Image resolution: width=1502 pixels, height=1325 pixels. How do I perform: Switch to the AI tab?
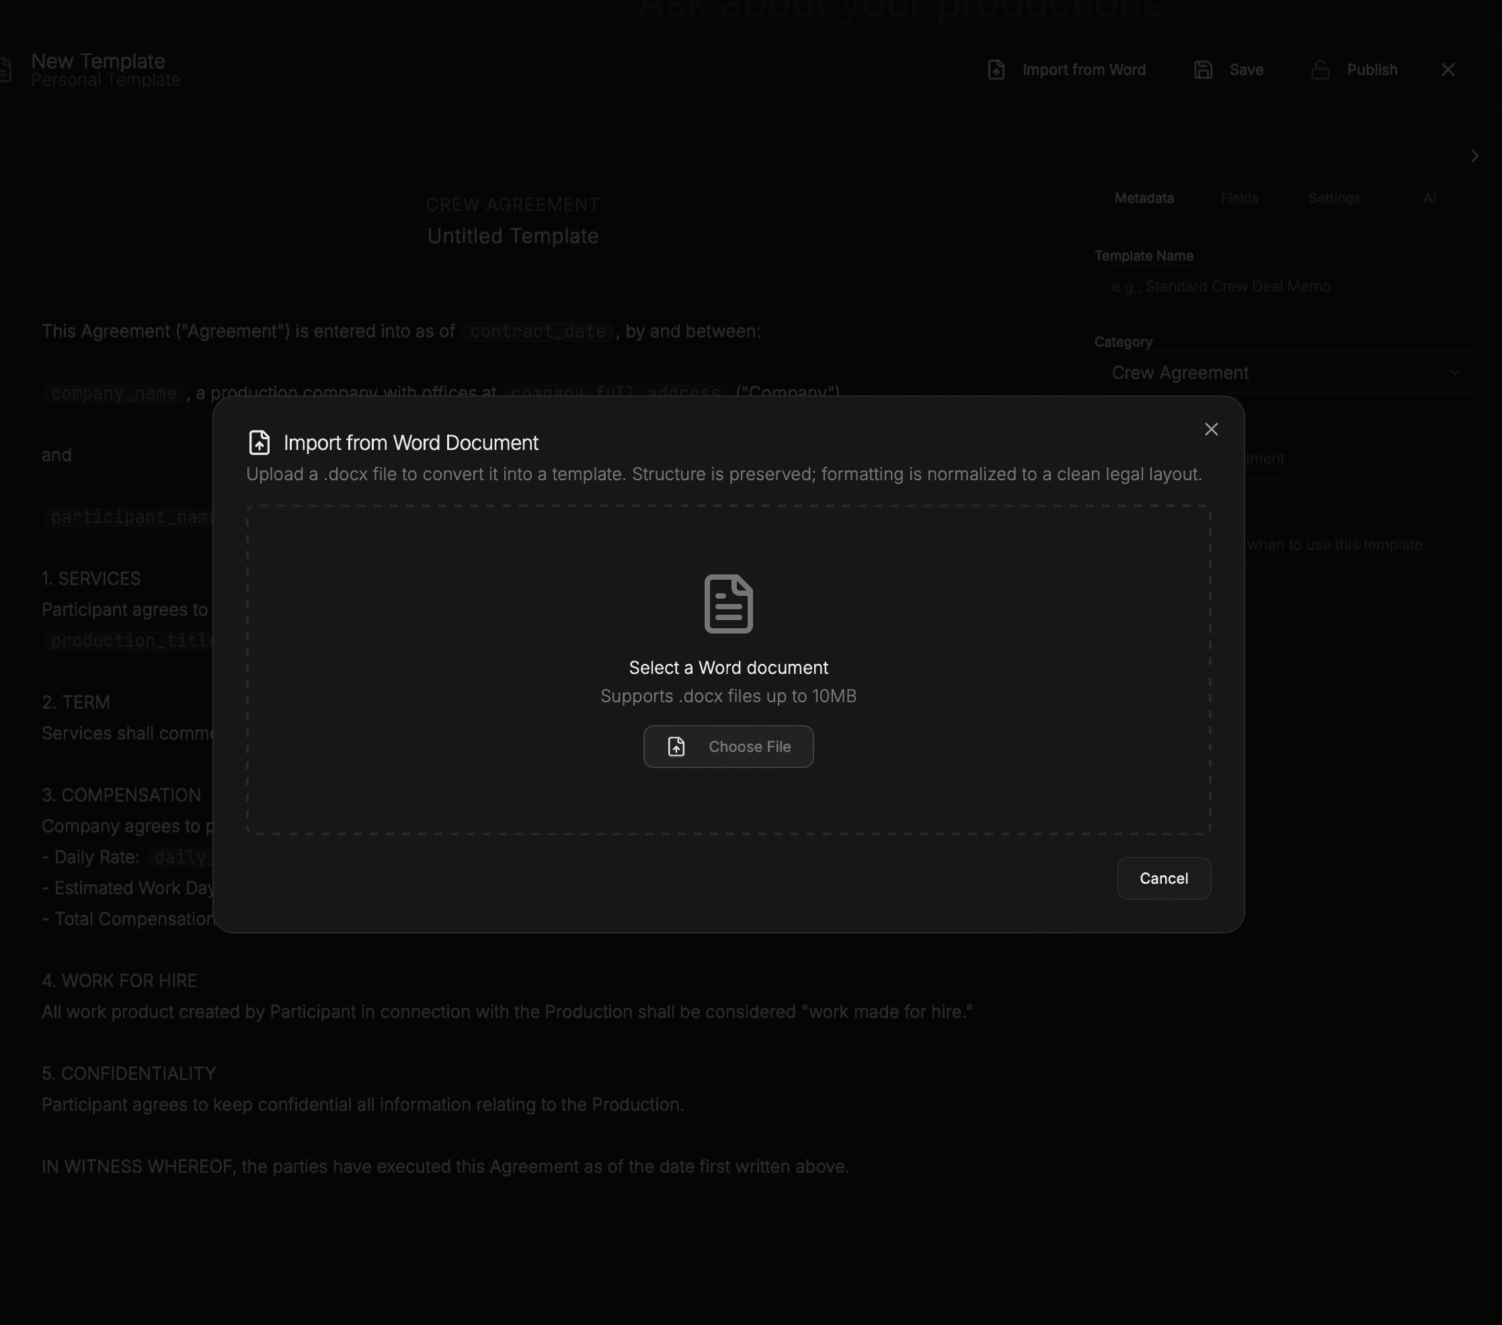(x=1429, y=198)
